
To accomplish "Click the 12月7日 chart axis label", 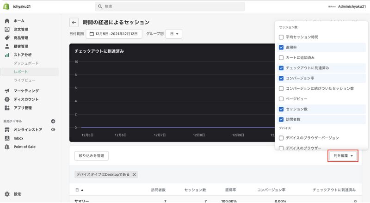I will point(160,135).
